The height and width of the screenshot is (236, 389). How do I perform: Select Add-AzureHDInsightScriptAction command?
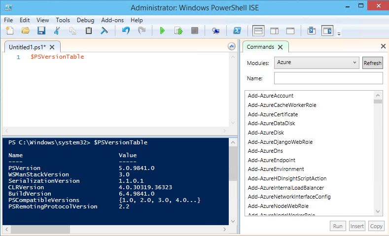pos(287,178)
